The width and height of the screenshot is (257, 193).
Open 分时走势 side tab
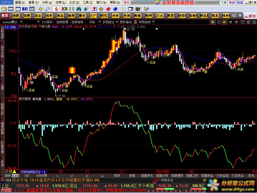pos(2,33)
